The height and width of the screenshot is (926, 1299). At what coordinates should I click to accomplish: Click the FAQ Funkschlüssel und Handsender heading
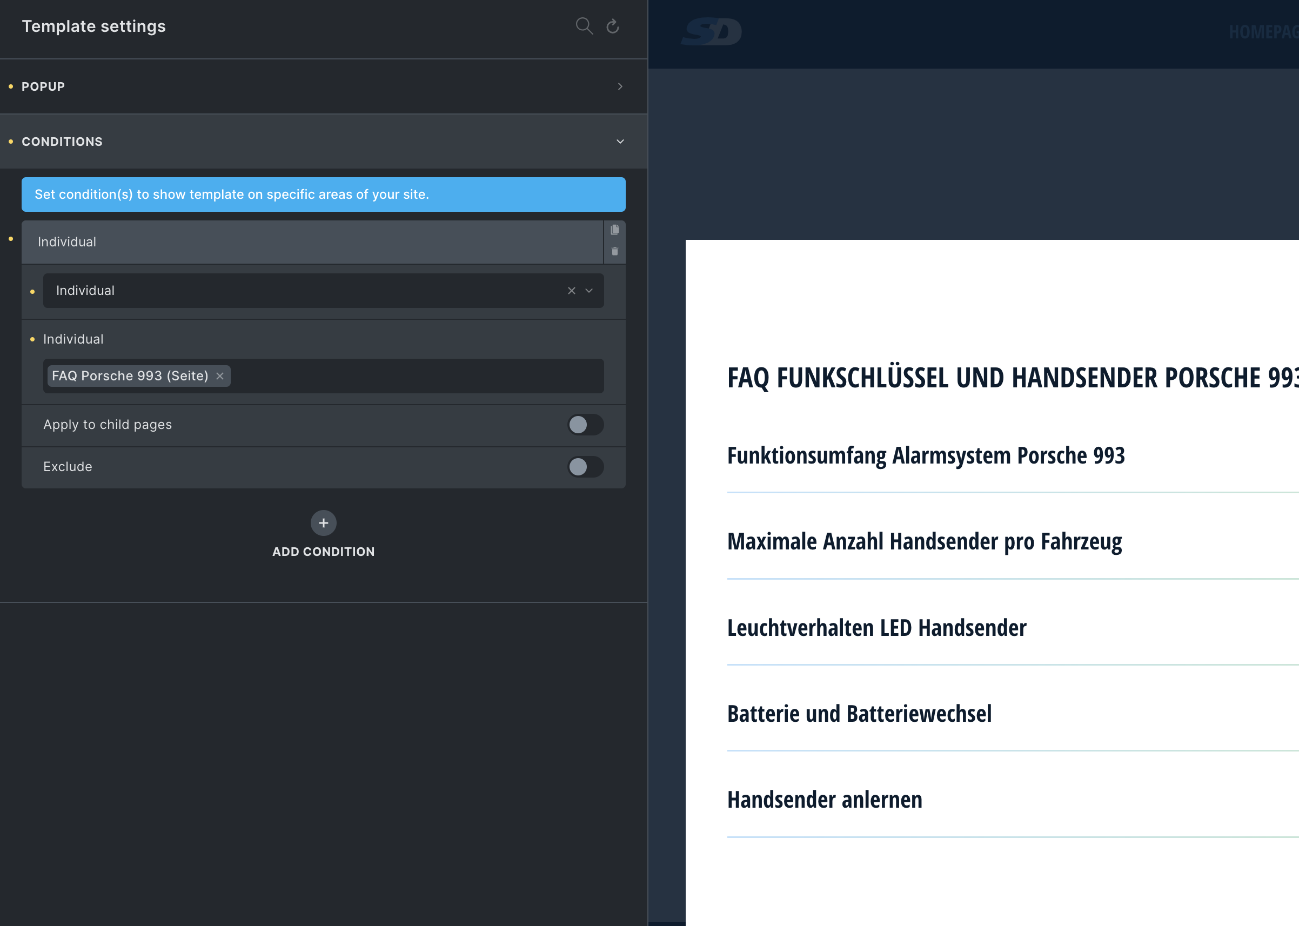tap(1013, 378)
